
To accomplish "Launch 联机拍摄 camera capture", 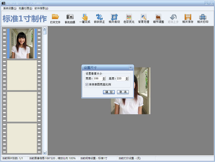I will tap(70, 19).
